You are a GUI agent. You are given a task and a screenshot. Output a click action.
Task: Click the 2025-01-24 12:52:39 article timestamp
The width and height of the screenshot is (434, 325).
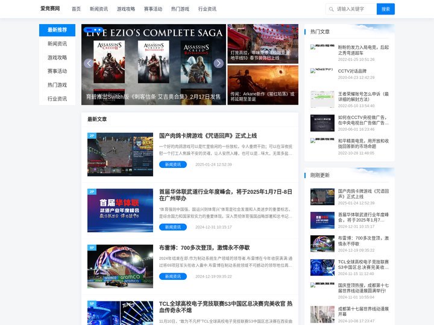pyautogui.click(x=213, y=164)
